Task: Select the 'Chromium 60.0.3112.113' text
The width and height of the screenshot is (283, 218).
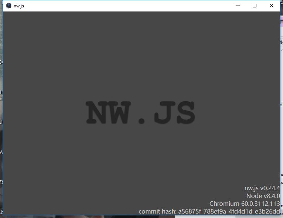Action: 245,204
